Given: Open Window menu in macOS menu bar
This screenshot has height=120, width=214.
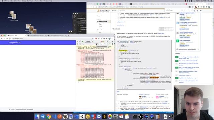Looking at the screenshot, I should coord(45,1).
